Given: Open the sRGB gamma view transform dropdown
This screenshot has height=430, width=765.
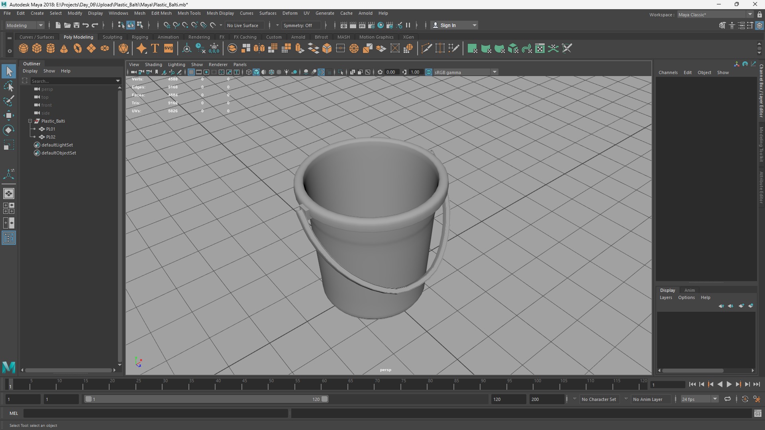Looking at the screenshot, I should click(x=465, y=72).
